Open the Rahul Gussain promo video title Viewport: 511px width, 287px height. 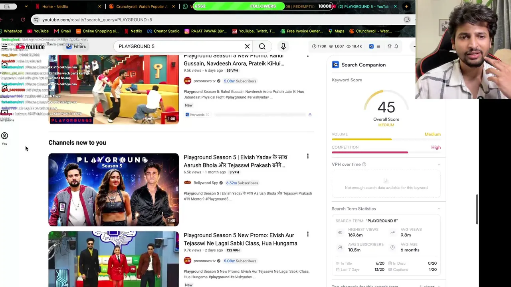click(x=234, y=59)
